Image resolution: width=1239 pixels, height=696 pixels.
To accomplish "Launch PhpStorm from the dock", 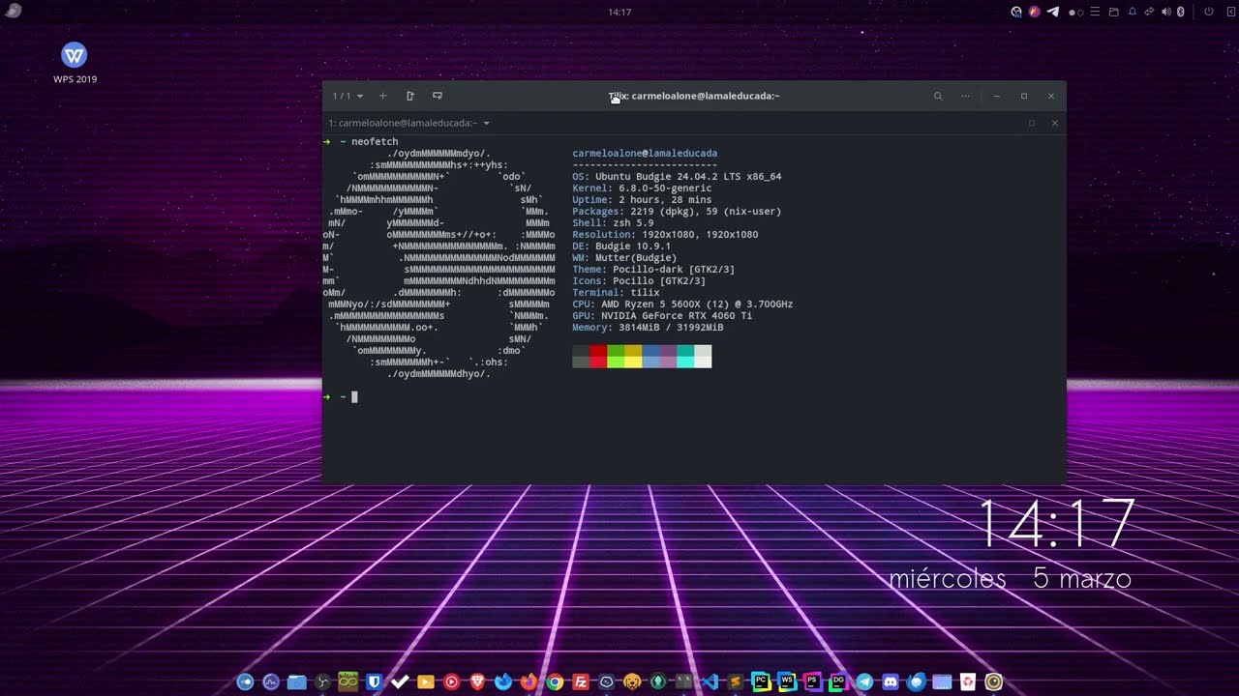I will pos(813,681).
